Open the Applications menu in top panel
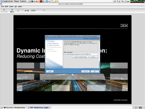The image size is (145, 109). coord(8,1)
